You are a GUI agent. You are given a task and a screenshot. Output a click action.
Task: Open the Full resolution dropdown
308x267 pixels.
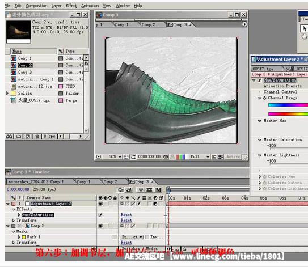(200, 156)
